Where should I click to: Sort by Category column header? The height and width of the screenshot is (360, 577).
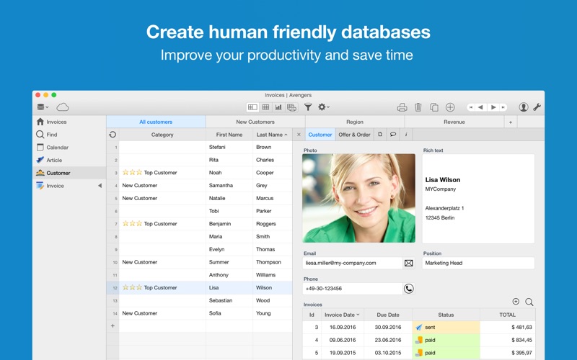pos(162,135)
